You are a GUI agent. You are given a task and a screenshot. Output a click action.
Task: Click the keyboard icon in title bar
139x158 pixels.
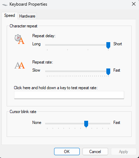(5, 5)
